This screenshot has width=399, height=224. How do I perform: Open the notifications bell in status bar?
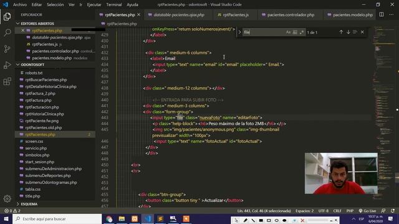(393, 211)
